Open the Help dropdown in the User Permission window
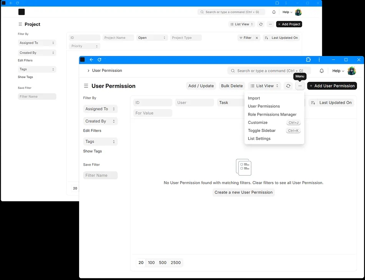 [x=338, y=71]
